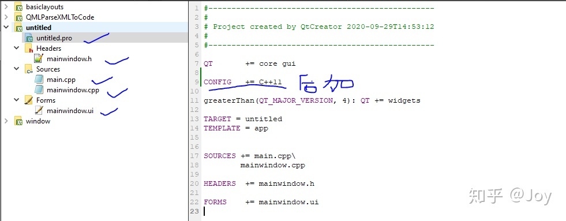Viewport: 566px width, 221px height.
Task: Collapse the Headers folder
Action: click(17, 48)
